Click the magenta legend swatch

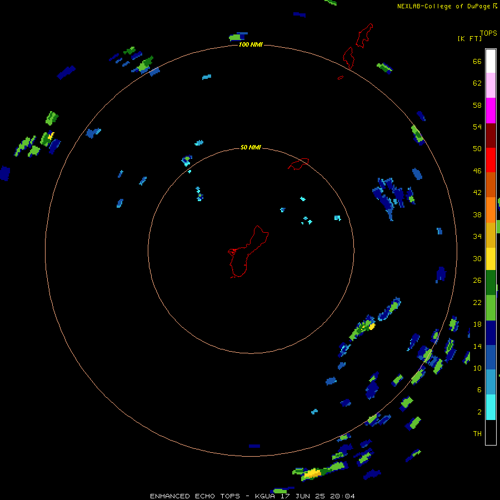coord(491,111)
